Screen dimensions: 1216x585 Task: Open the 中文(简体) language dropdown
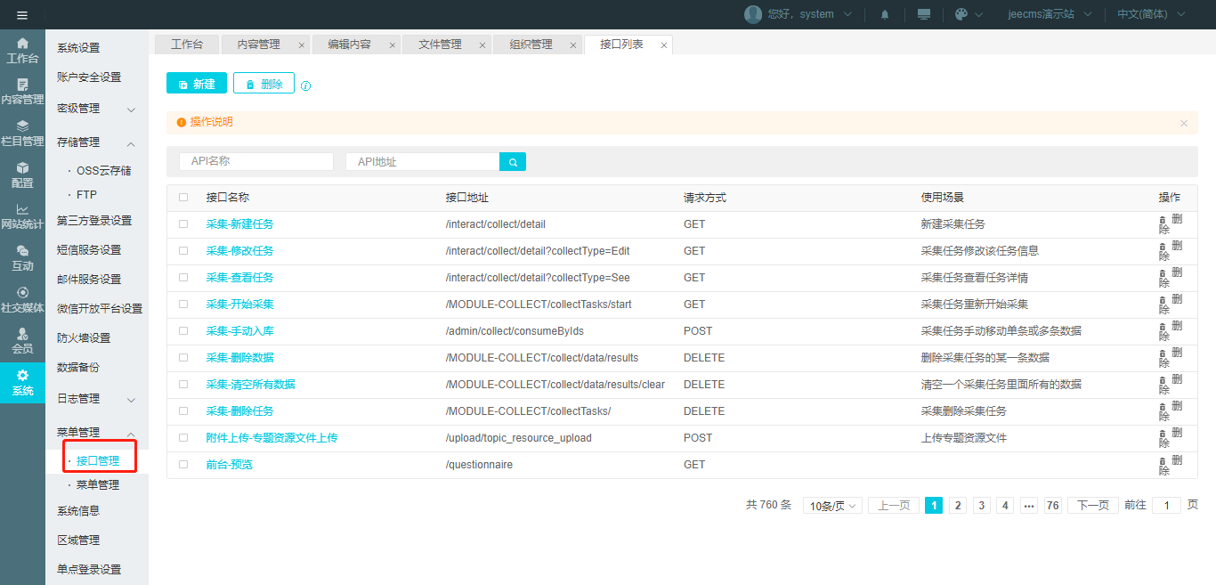coord(1152,14)
